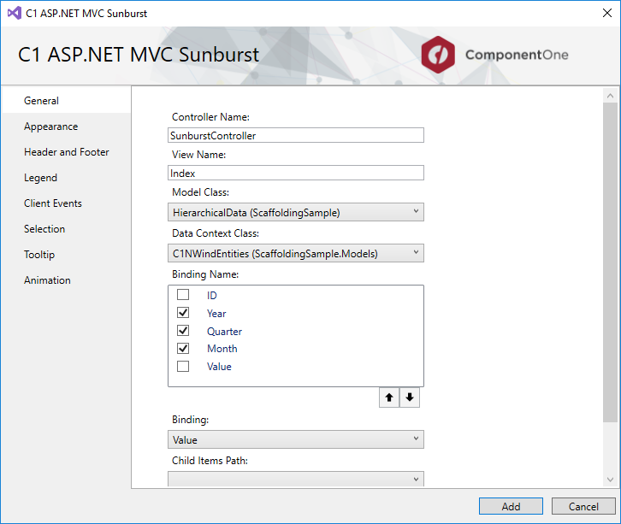The image size is (621, 524).
Task: Switch to the Appearance tab
Action: 67,127
